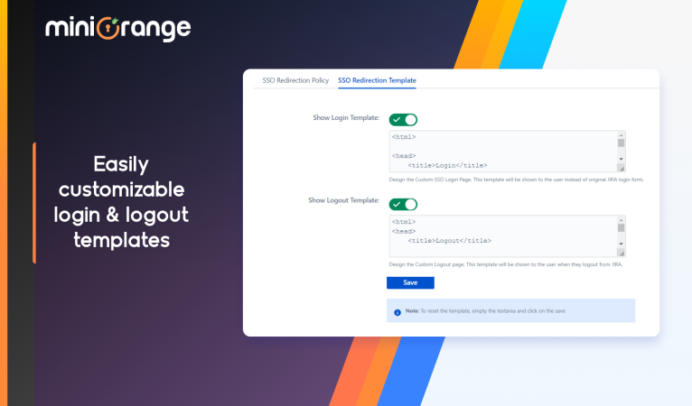Click the Note reset template info box

511,310
